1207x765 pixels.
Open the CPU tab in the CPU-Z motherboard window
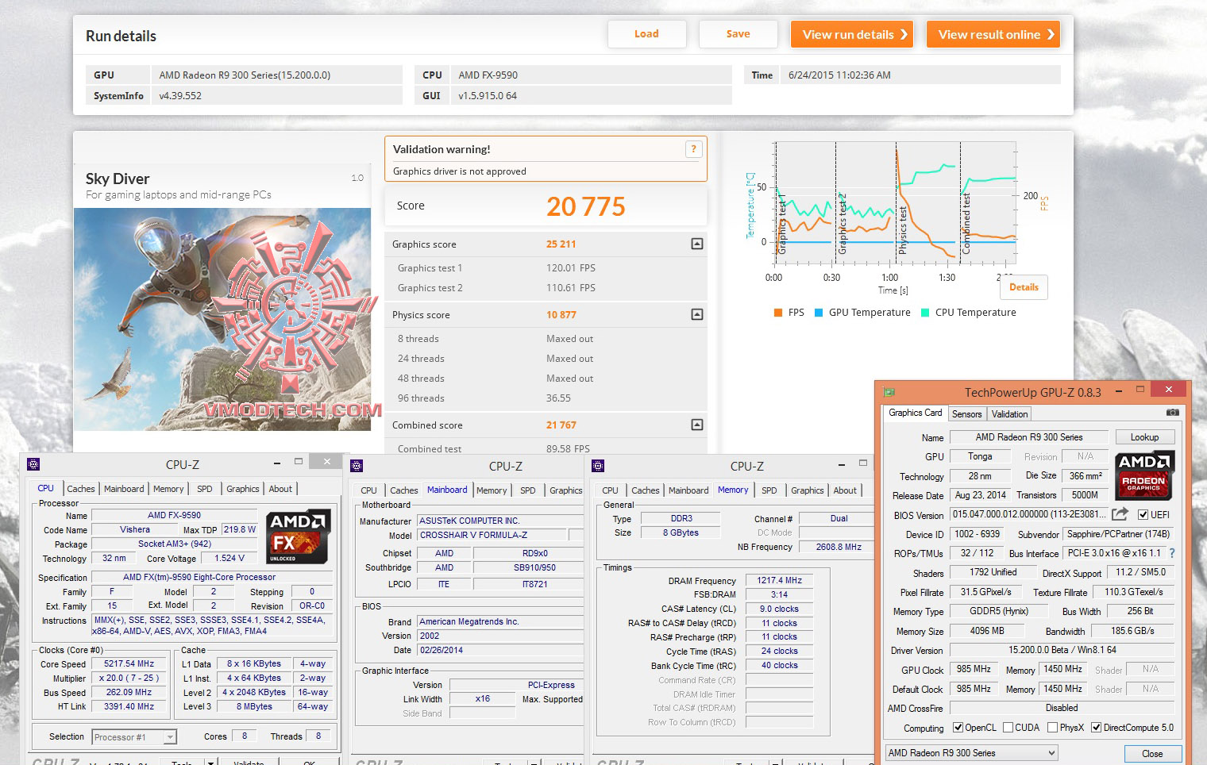368,490
